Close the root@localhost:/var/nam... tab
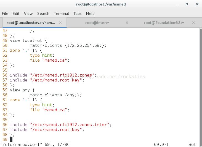This screenshot has width=202, height=147. click(x=60, y=23)
